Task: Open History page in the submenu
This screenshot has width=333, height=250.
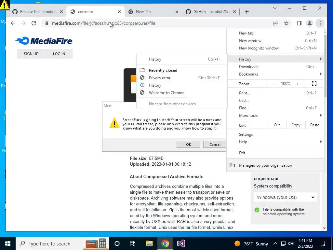Action: pos(182,59)
